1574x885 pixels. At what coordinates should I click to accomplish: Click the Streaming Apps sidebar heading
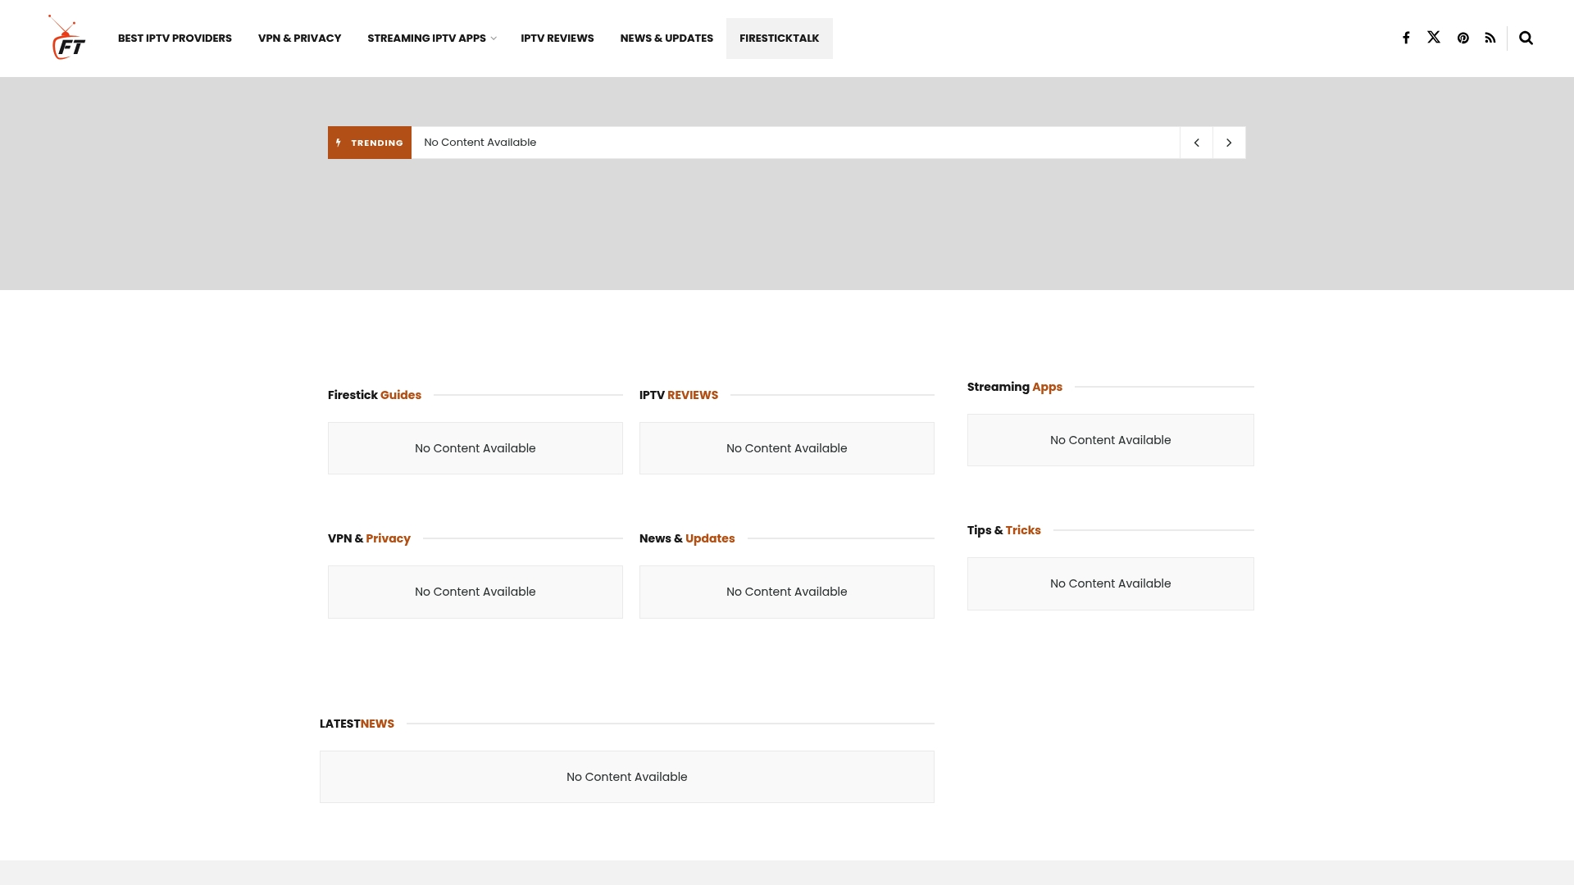[x=1014, y=387]
